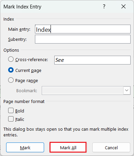The image size is (134, 156).
Task: Enable the Italic page number checkbox
Action: pyautogui.click(x=11, y=119)
